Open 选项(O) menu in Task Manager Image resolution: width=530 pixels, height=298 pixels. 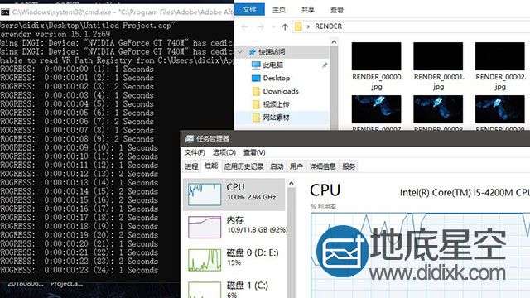point(224,152)
